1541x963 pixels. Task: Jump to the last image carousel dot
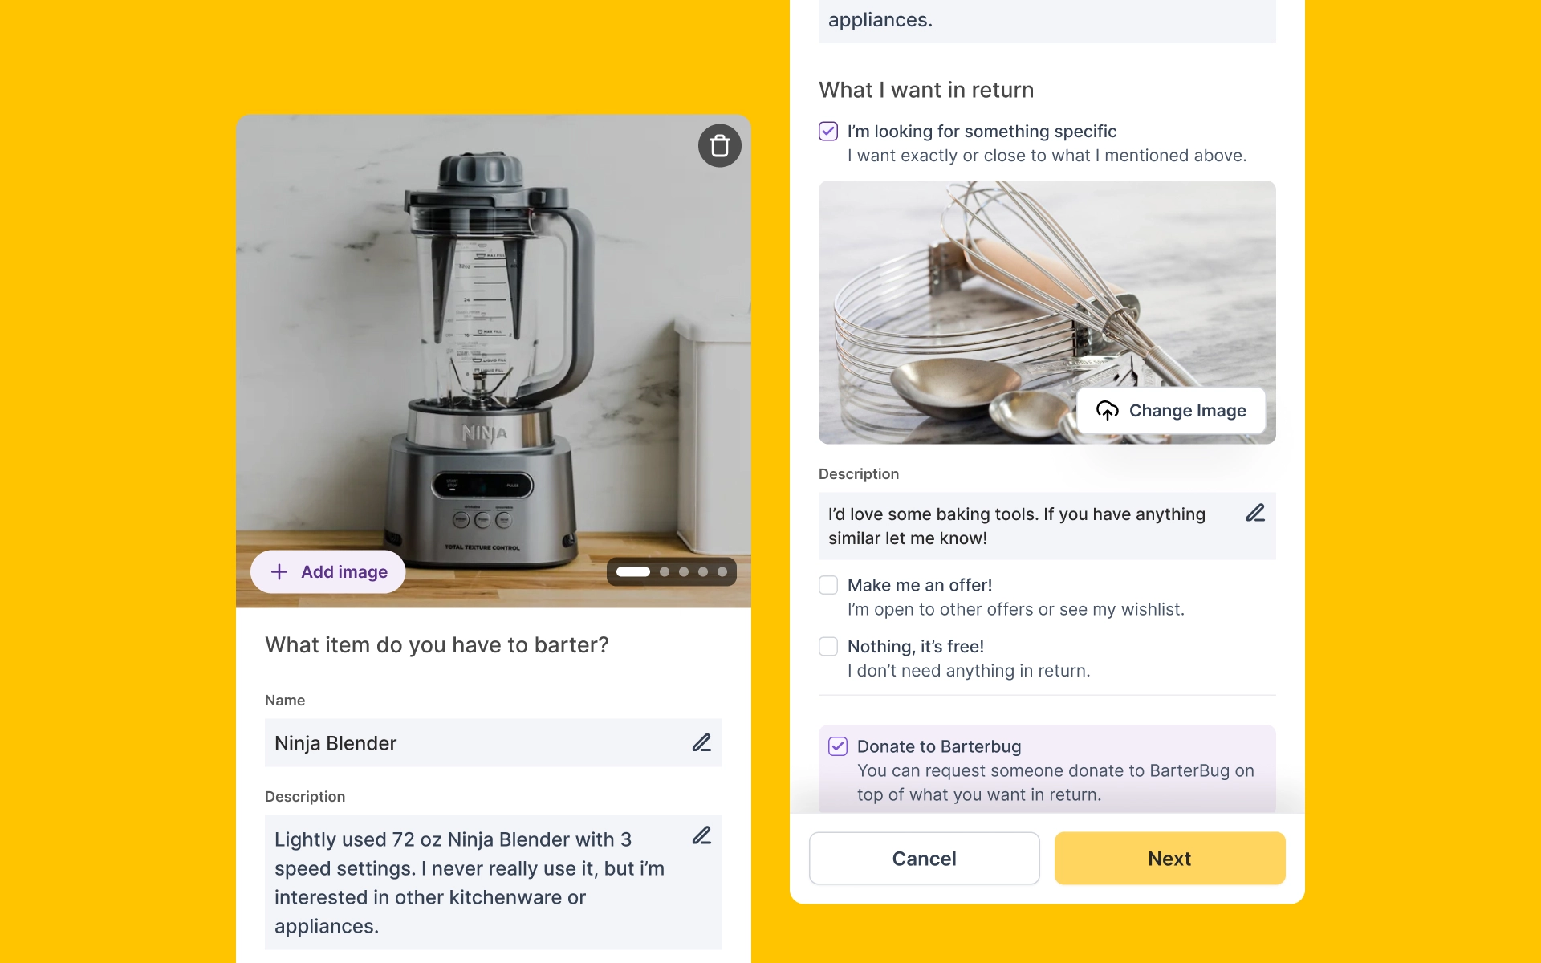pos(722,572)
